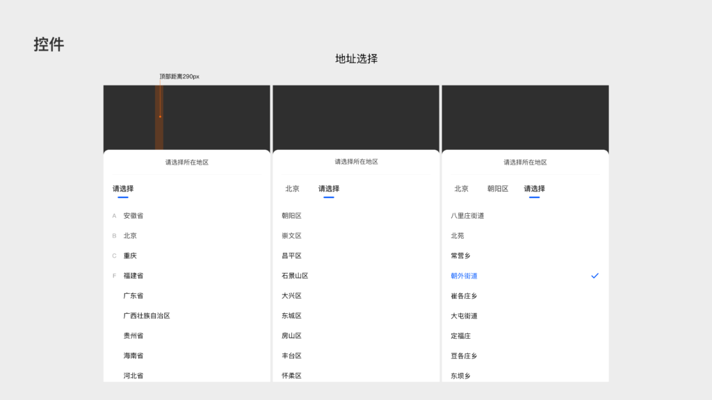Click index letter A beside 安徽省
The width and height of the screenshot is (712, 400).
click(114, 216)
